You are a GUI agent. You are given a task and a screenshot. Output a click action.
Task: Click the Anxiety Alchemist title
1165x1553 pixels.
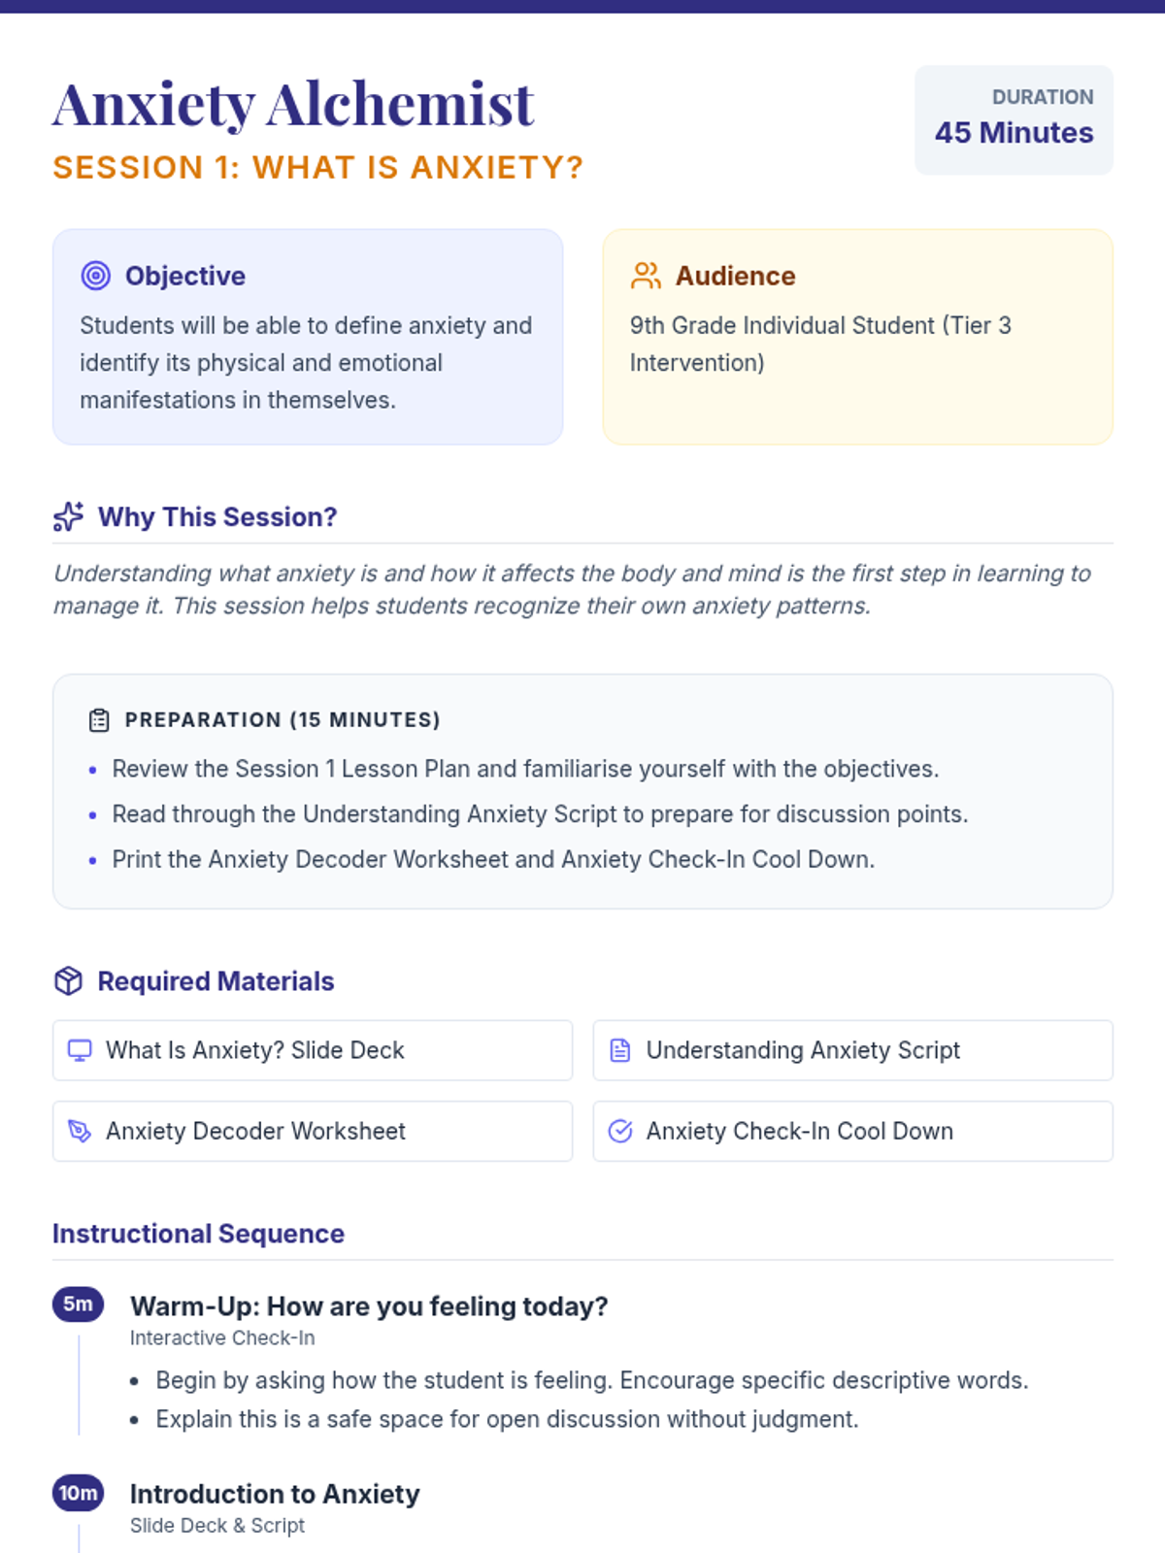[x=293, y=104]
